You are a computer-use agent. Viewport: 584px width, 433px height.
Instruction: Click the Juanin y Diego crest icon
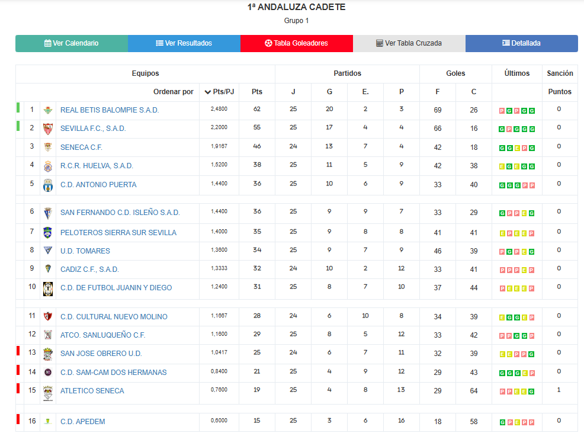(x=47, y=289)
